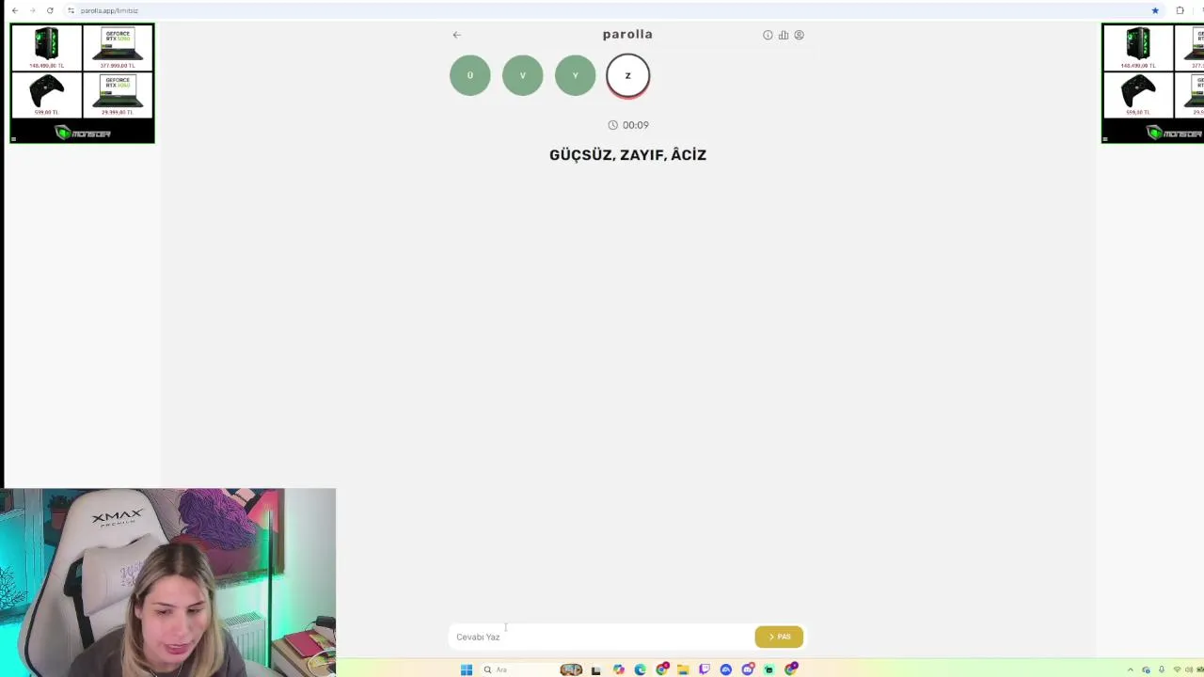Open the parolla info icon

tap(768, 35)
